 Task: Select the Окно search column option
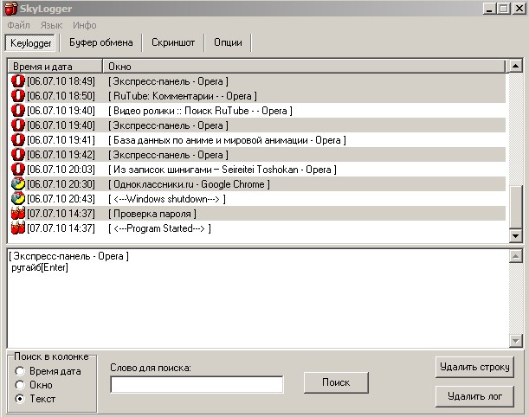(20, 385)
